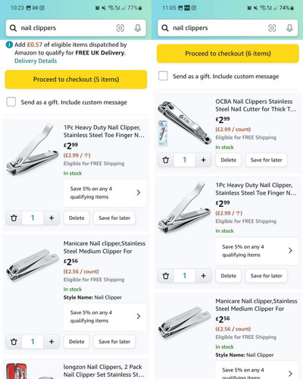Viewport: 303px width, 379px height.
Task: Click Save for later for OCBA Nail Clippers
Action: pos(267,160)
